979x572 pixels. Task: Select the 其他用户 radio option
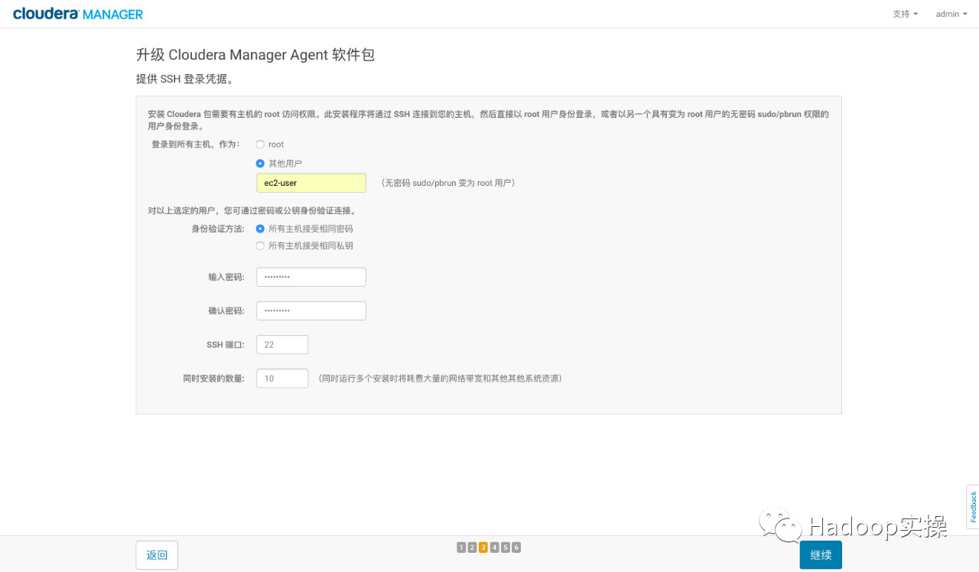pyautogui.click(x=260, y=163)
